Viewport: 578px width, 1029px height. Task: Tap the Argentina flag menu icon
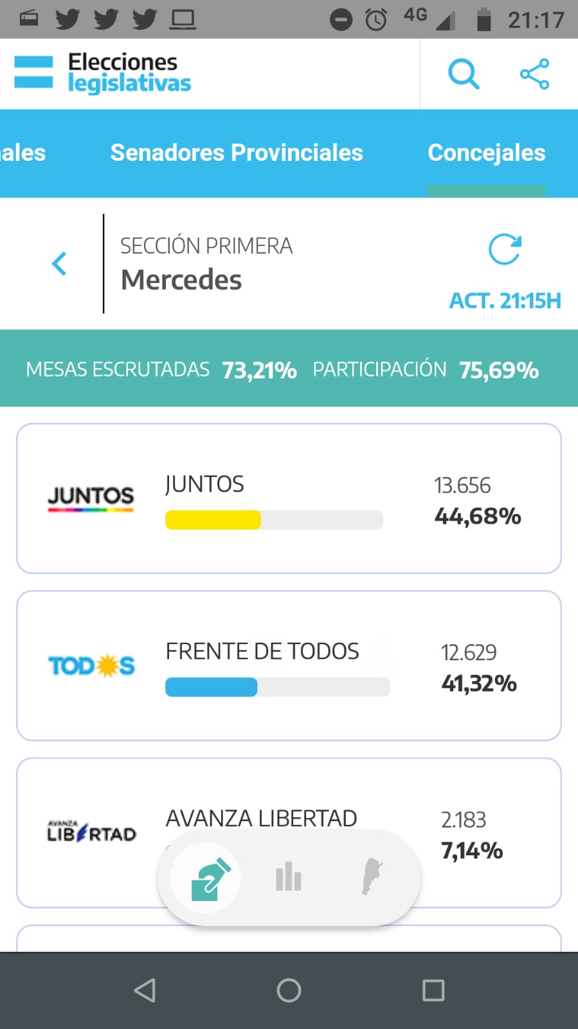click(33, 72)
